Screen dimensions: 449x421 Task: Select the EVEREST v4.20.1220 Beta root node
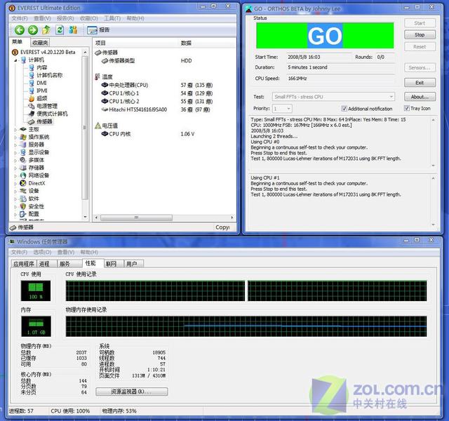tap(43, 52)
